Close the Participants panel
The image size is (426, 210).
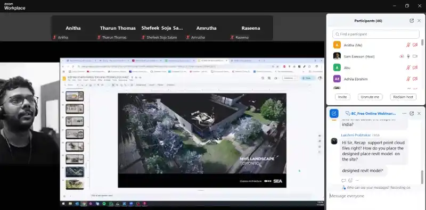[419, 21]
